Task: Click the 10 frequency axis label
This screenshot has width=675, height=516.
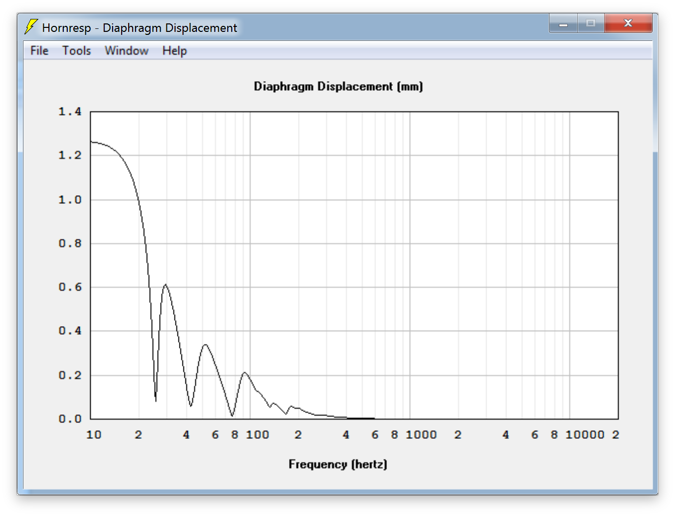Action: [x=94, y=435]
